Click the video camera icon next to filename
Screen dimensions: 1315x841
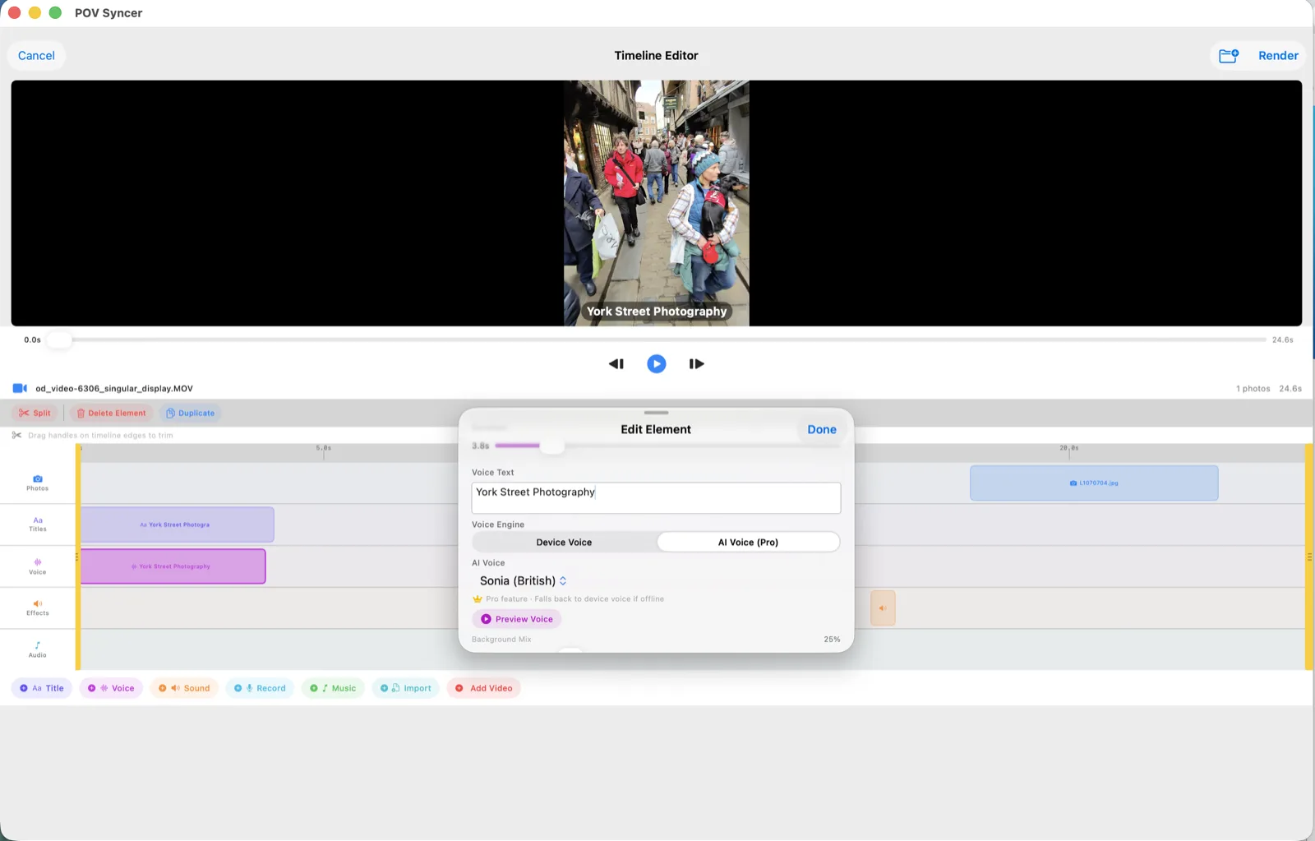click(x=20, y=389)
